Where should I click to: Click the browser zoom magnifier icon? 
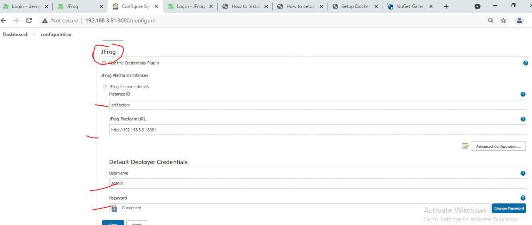point(490,20)
